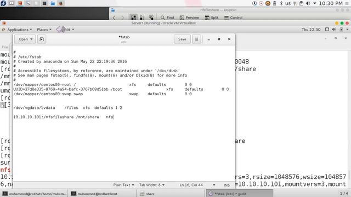Go forward in Dolphin
This screenshot has height=197, width=351.
[122, 18]
